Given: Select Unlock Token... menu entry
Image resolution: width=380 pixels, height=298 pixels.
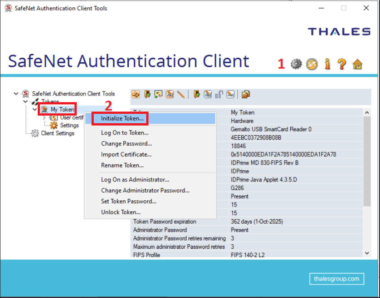Looking at the screenshot, I should [150, 212].
